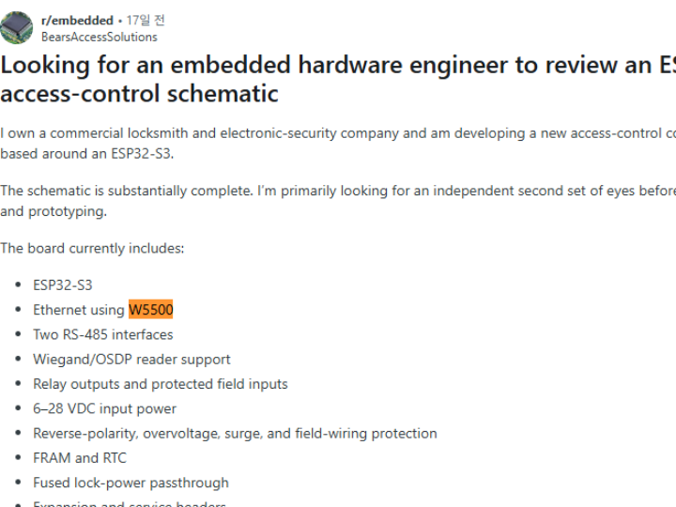The width and height of the screenshot is (676, 507).
Task: Click the 6–28 VDC input power bullet
Action: coord(105,408)
